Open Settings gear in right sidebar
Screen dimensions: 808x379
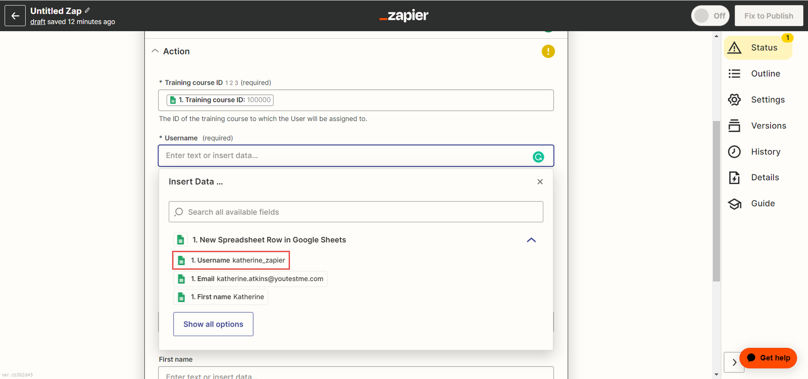click(734, 100)
